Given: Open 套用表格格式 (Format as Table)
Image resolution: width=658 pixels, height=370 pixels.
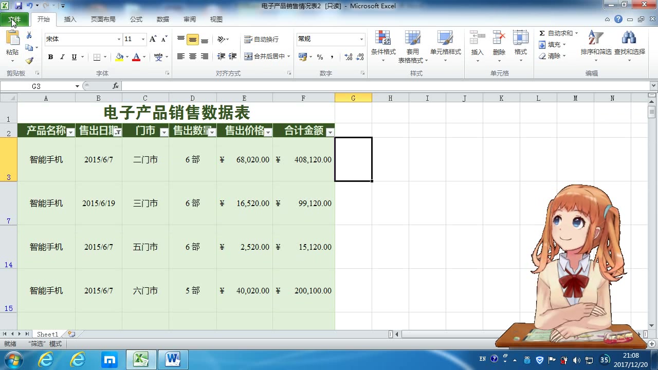Looking at the screenshot, I should click(x=413, y=46).
